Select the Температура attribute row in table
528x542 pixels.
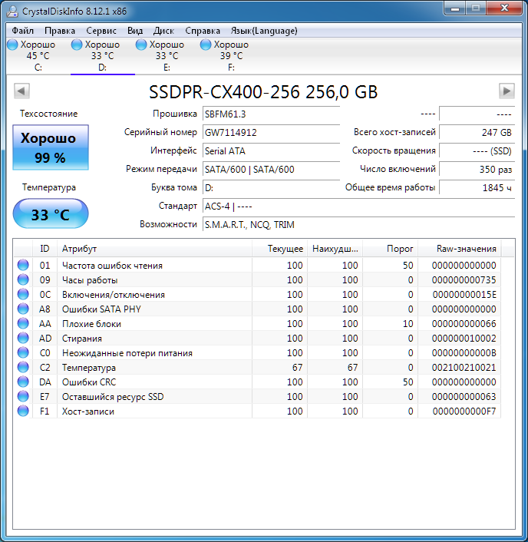coord(257,367)
